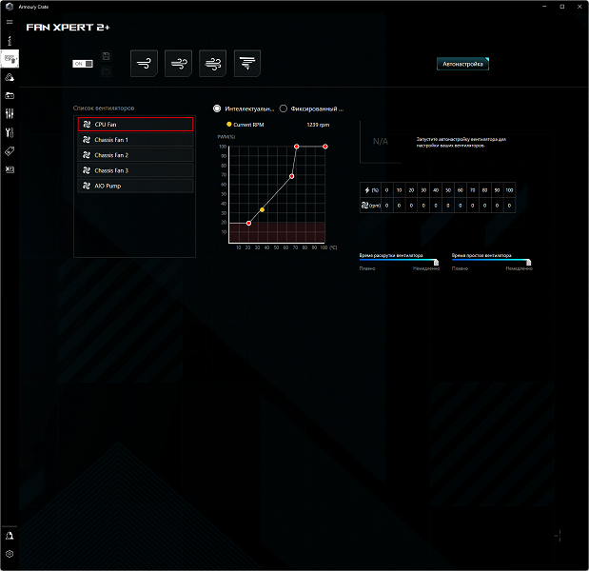The image size is (589, 571).
Task: Click the save profile floppy icon
Action: (106, 56)
